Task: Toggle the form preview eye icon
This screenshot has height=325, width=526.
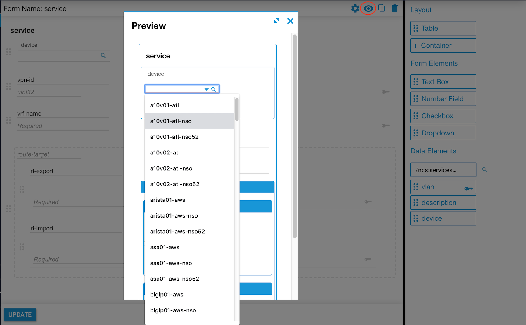Action: [x=368, y=8]
